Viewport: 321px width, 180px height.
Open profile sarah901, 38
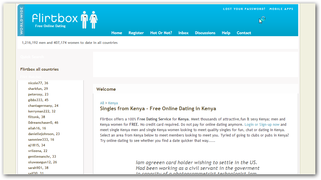38,168
